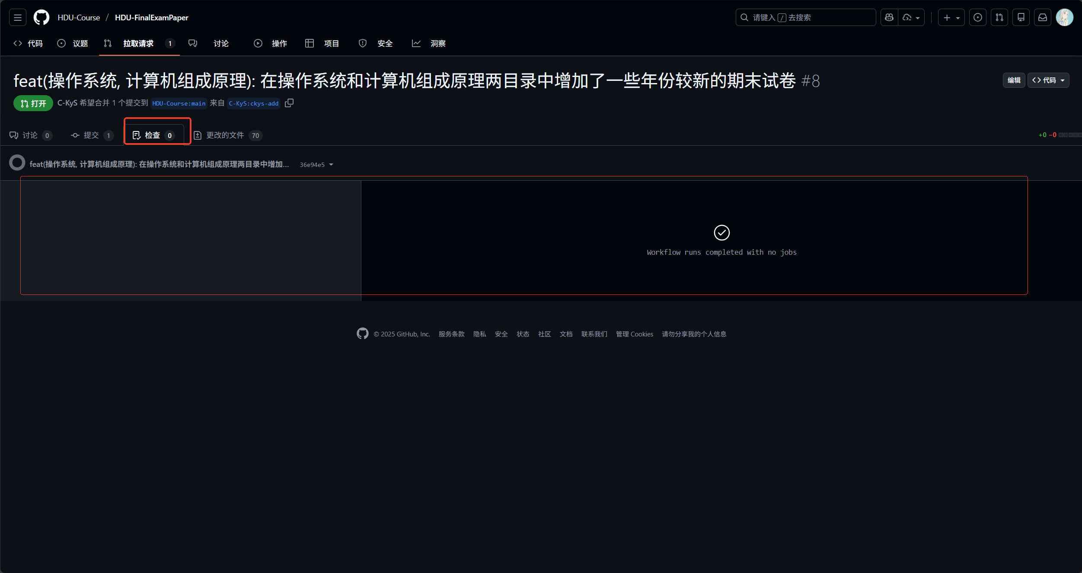Open the 隐私 footer link

(479, 334)
